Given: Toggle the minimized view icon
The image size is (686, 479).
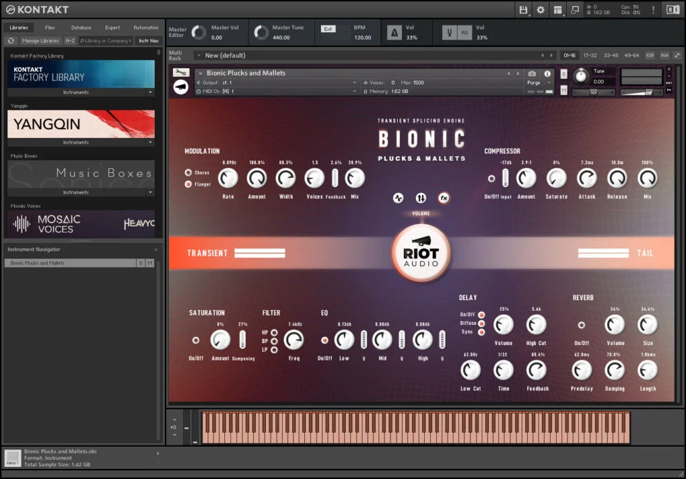Looking at the screenshot, I should click(x=575, y=9).
